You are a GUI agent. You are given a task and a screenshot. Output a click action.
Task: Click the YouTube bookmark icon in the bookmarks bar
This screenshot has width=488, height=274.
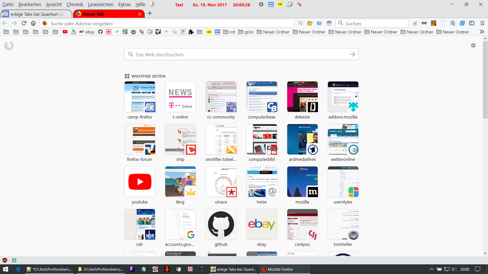coord(65,32)
